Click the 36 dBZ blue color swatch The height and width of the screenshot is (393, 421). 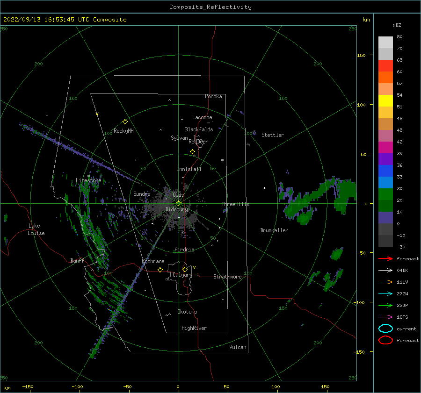(385, 171)
